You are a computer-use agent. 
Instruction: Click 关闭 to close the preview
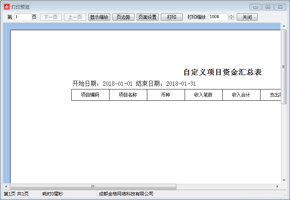click(247, 17)
